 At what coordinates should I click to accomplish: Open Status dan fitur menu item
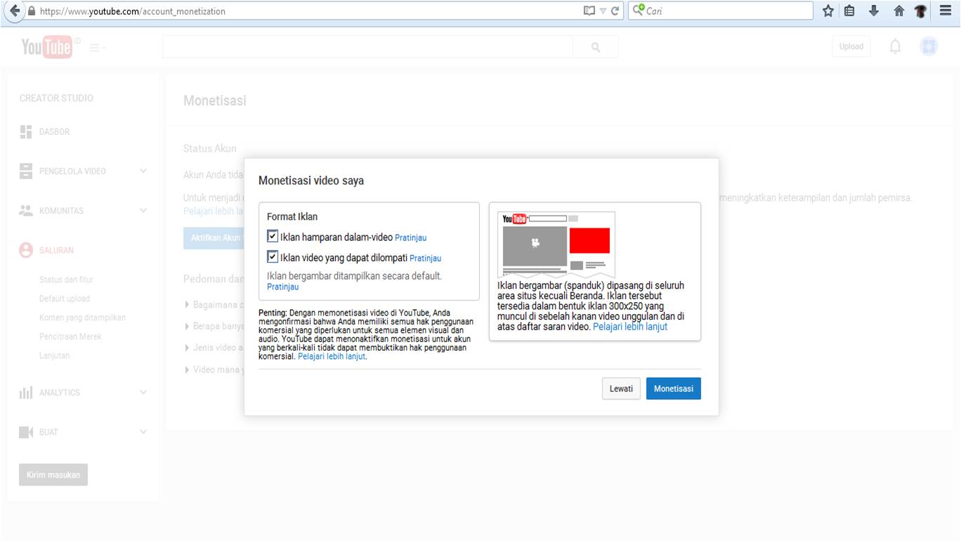[x=66, y=280]
